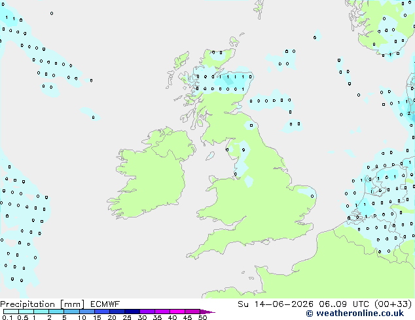Screen dimensions: 415x320
Task: Click the 2–5 mm legend color swatch
Action: pyautogui.click(x=56, y=312)
